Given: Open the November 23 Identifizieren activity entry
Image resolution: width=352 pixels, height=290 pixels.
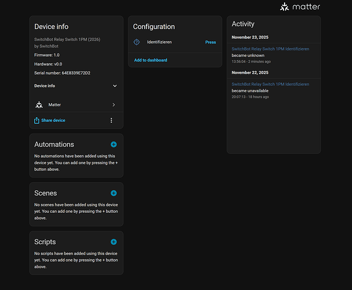Looking at the screenshot, I should pyautogui.click(x=270, y=49).
